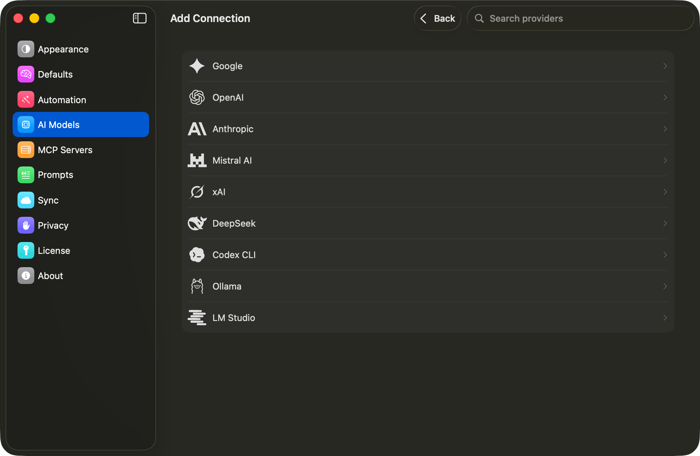Screen dimensions: 700x456
Task: Click the LM Studio striped logo
Action: click(x=197, y=318)
